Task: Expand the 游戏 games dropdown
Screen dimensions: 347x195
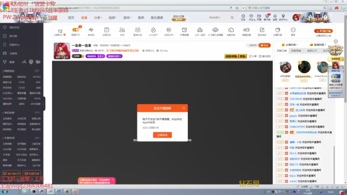Action: pos(127,18)
